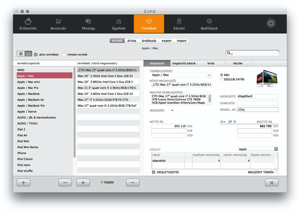Click the RÖVID MEGNEVEZÉS field
Viewport: 298px width, 214px height.
(182, 85)
